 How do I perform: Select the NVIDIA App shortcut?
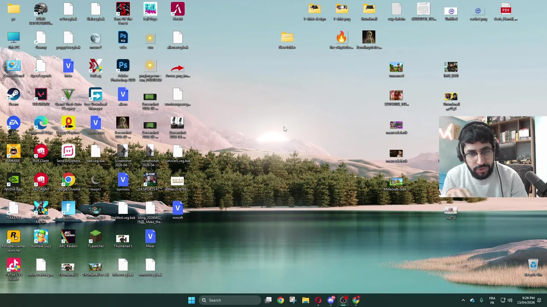[x=13, y=182]
